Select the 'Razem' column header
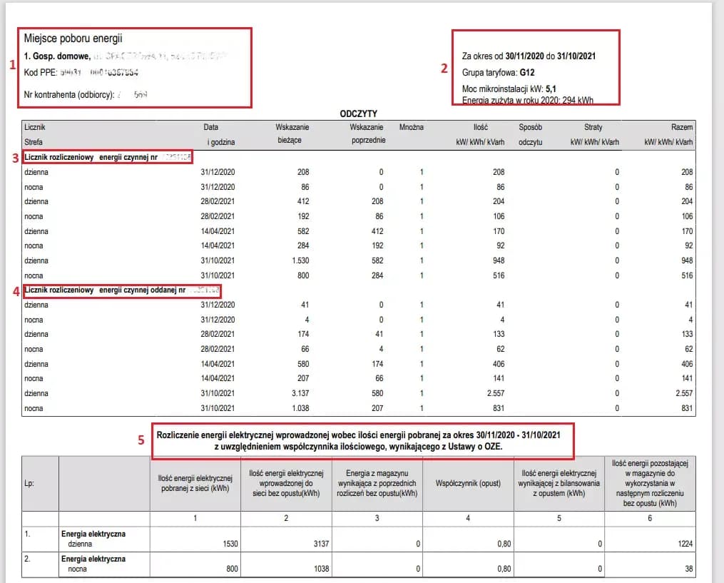 (x=681, y=127)
